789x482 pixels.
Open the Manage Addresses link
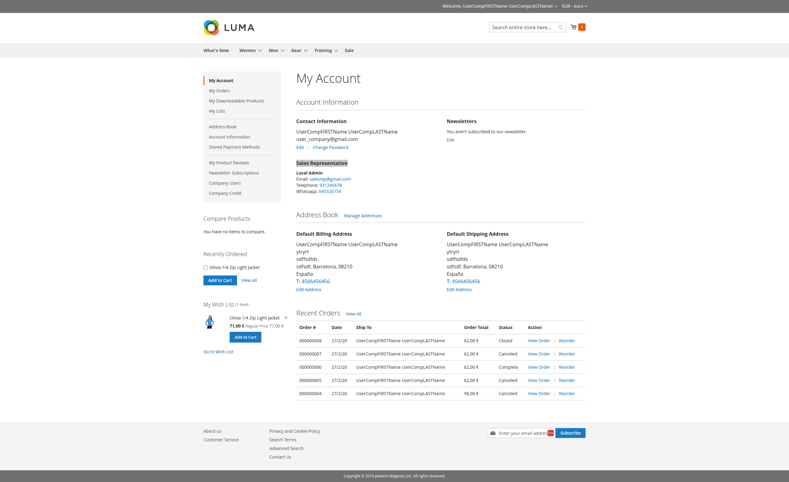click(x=363, y=215)
